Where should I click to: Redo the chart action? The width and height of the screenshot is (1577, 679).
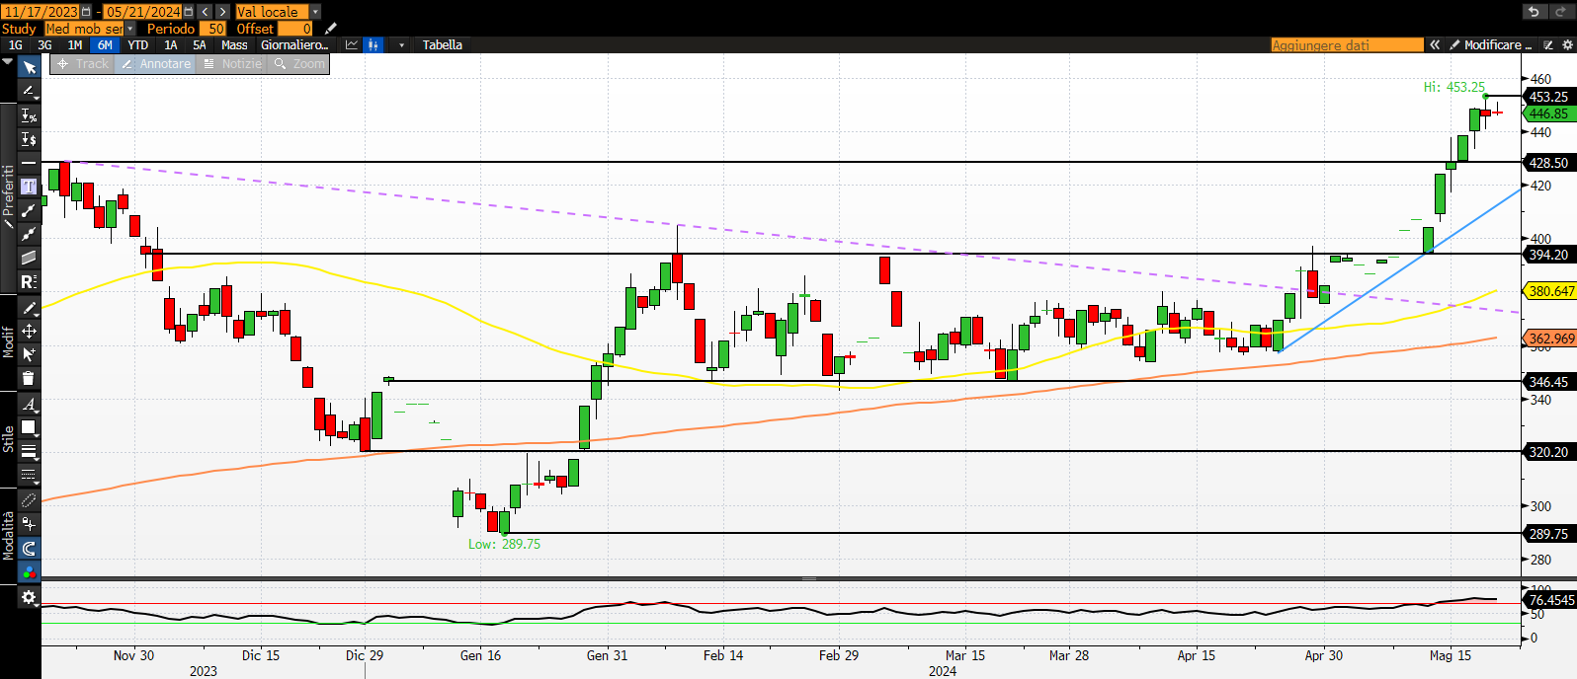1560,12
